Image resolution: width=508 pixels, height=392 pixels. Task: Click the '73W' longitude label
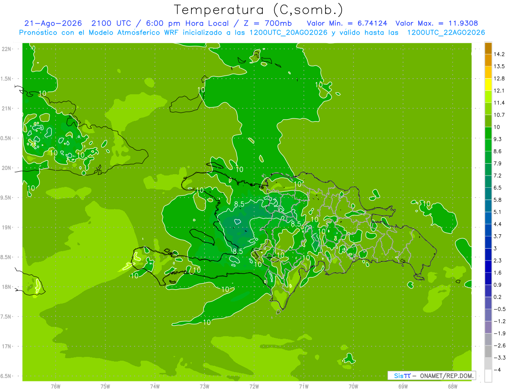point(204,386)
